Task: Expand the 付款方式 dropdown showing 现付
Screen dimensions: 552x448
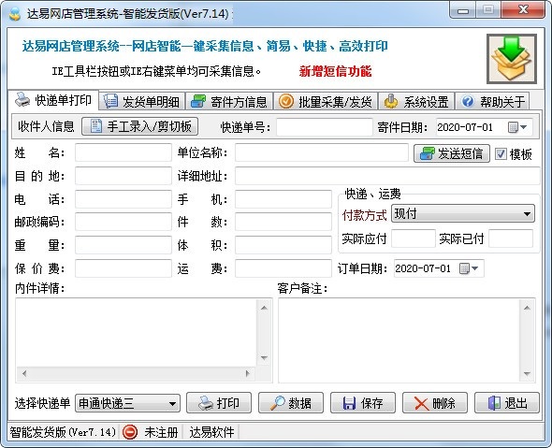Action: [x=527, y=213]
